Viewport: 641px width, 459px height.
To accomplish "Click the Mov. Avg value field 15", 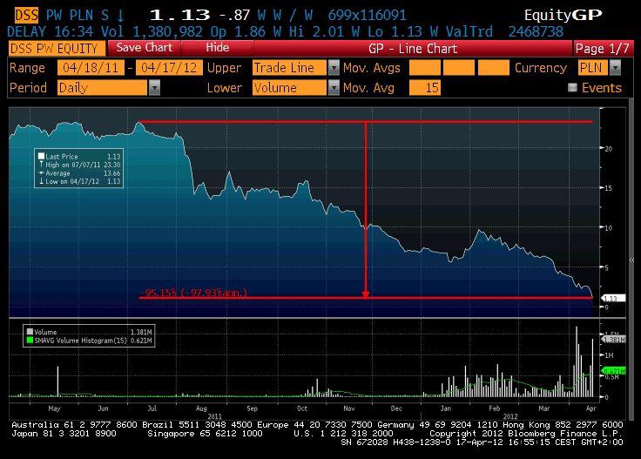I will (x=424, y=88).
